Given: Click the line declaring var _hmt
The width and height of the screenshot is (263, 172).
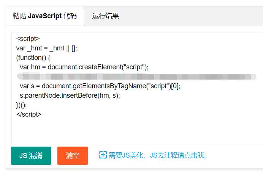Looking at the screenshot, I should pyautogui.click(x=47, y=48).
